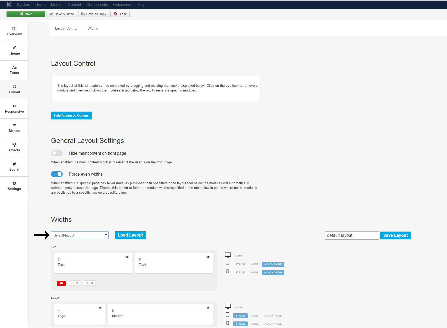Open the Responsive sidebar section
This screenshot has width=447, height=328.
click(14, 109)
